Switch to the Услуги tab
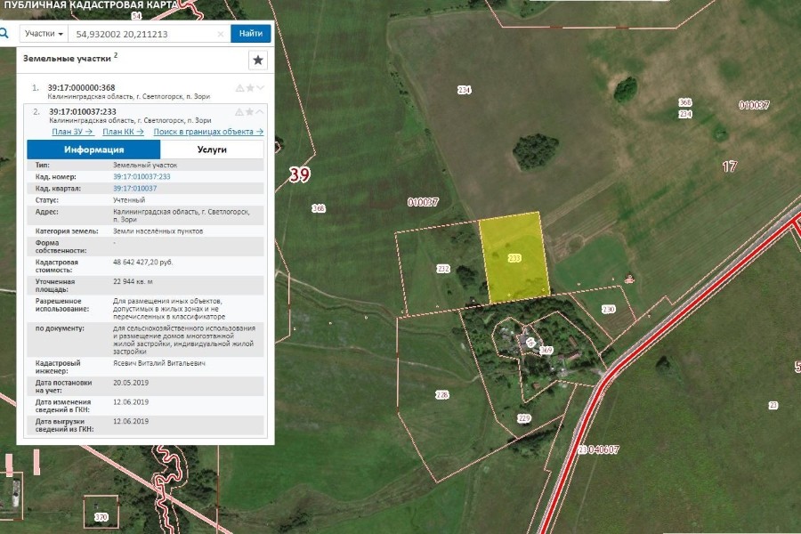The image size is (801, 534). point(212,150)
